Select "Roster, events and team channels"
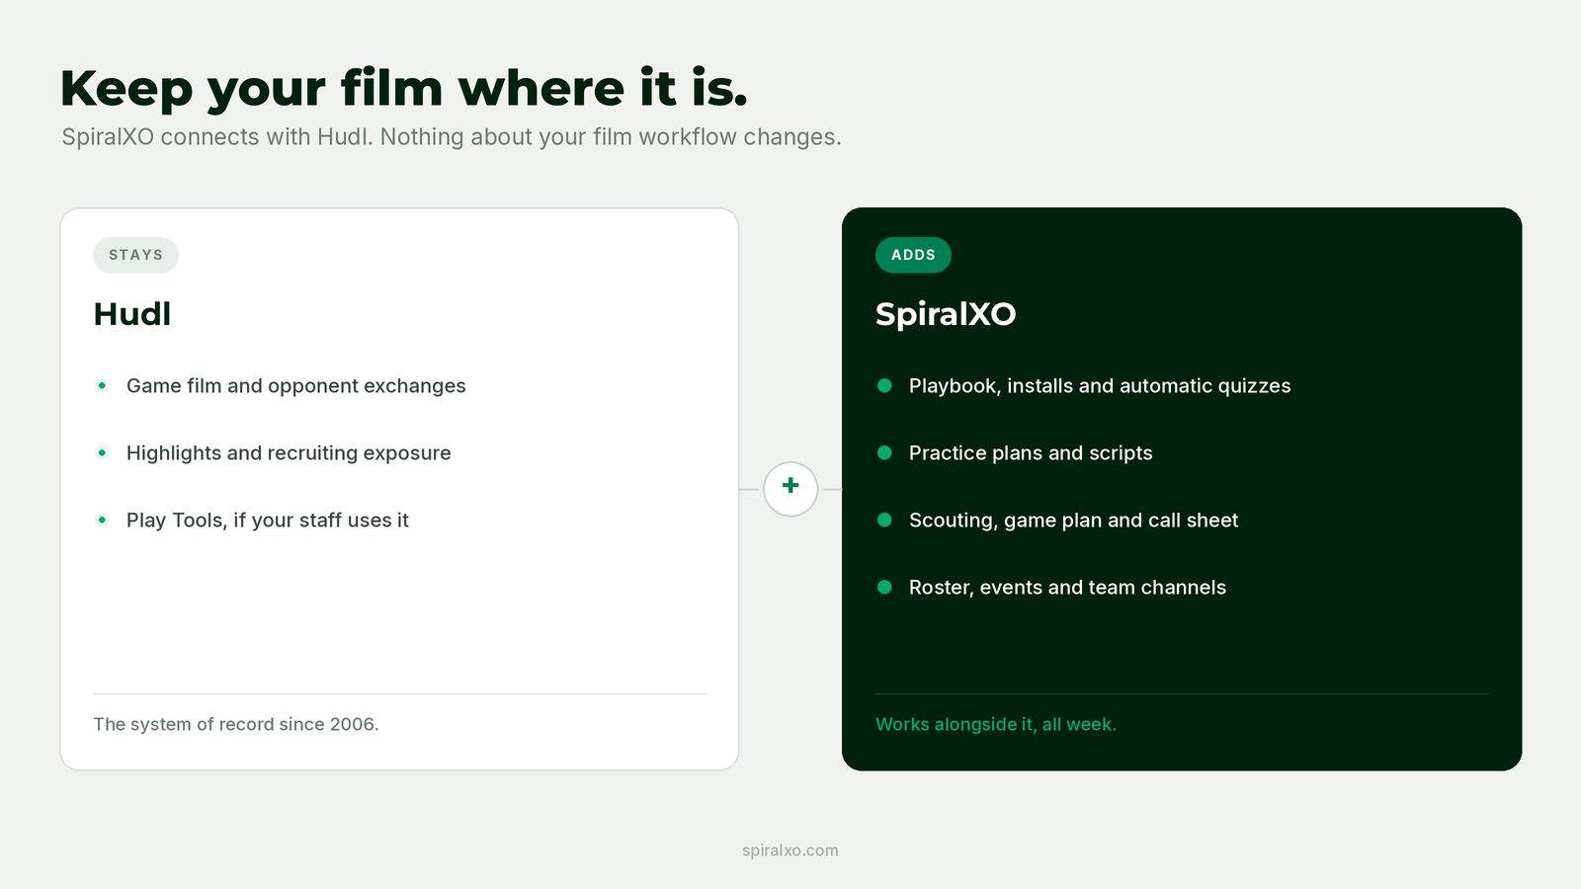 coord(1067,588)
